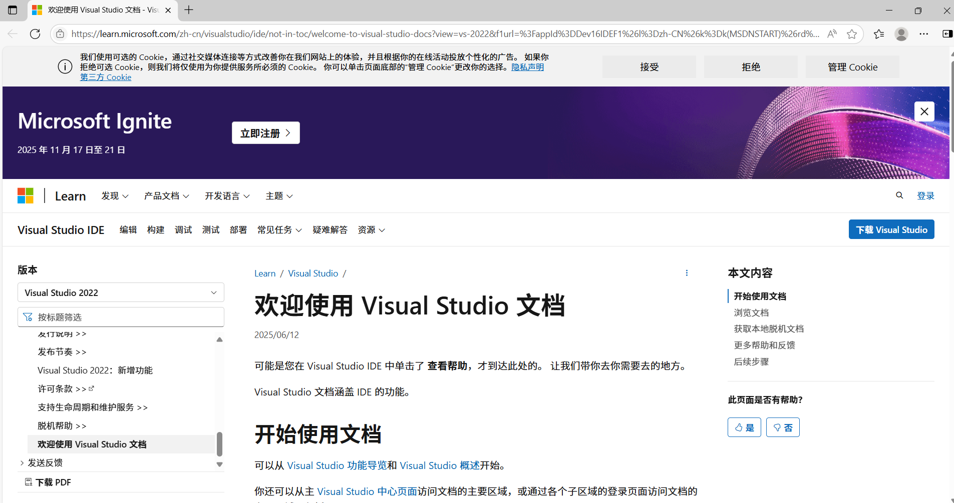Viewport: 954px width, 503px height.
Task: Rate page helpful with 是 thumbs up
Action: 744,427
